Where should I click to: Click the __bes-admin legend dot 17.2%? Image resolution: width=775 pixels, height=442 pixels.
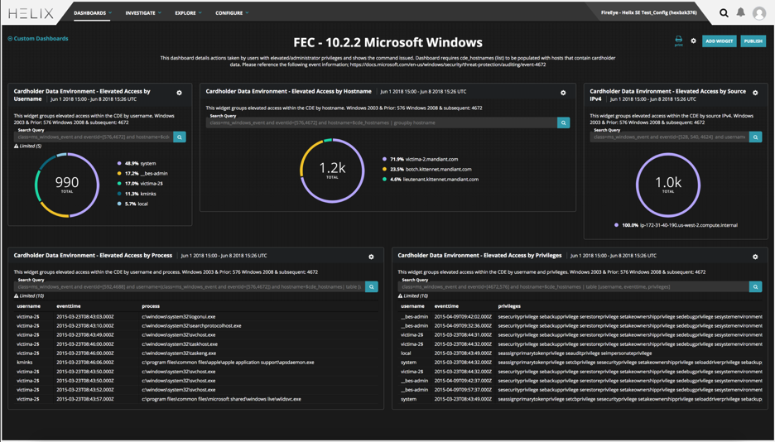click(x=119, y=173)
